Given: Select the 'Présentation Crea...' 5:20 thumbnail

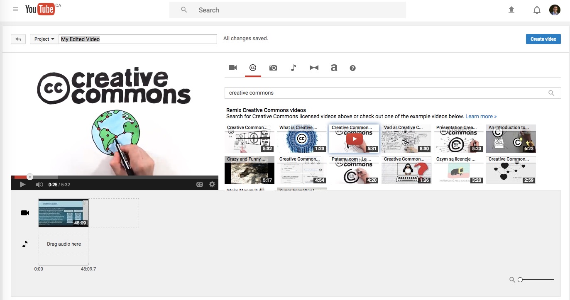Looking at the screenshot, I should [x=459, y=139].
